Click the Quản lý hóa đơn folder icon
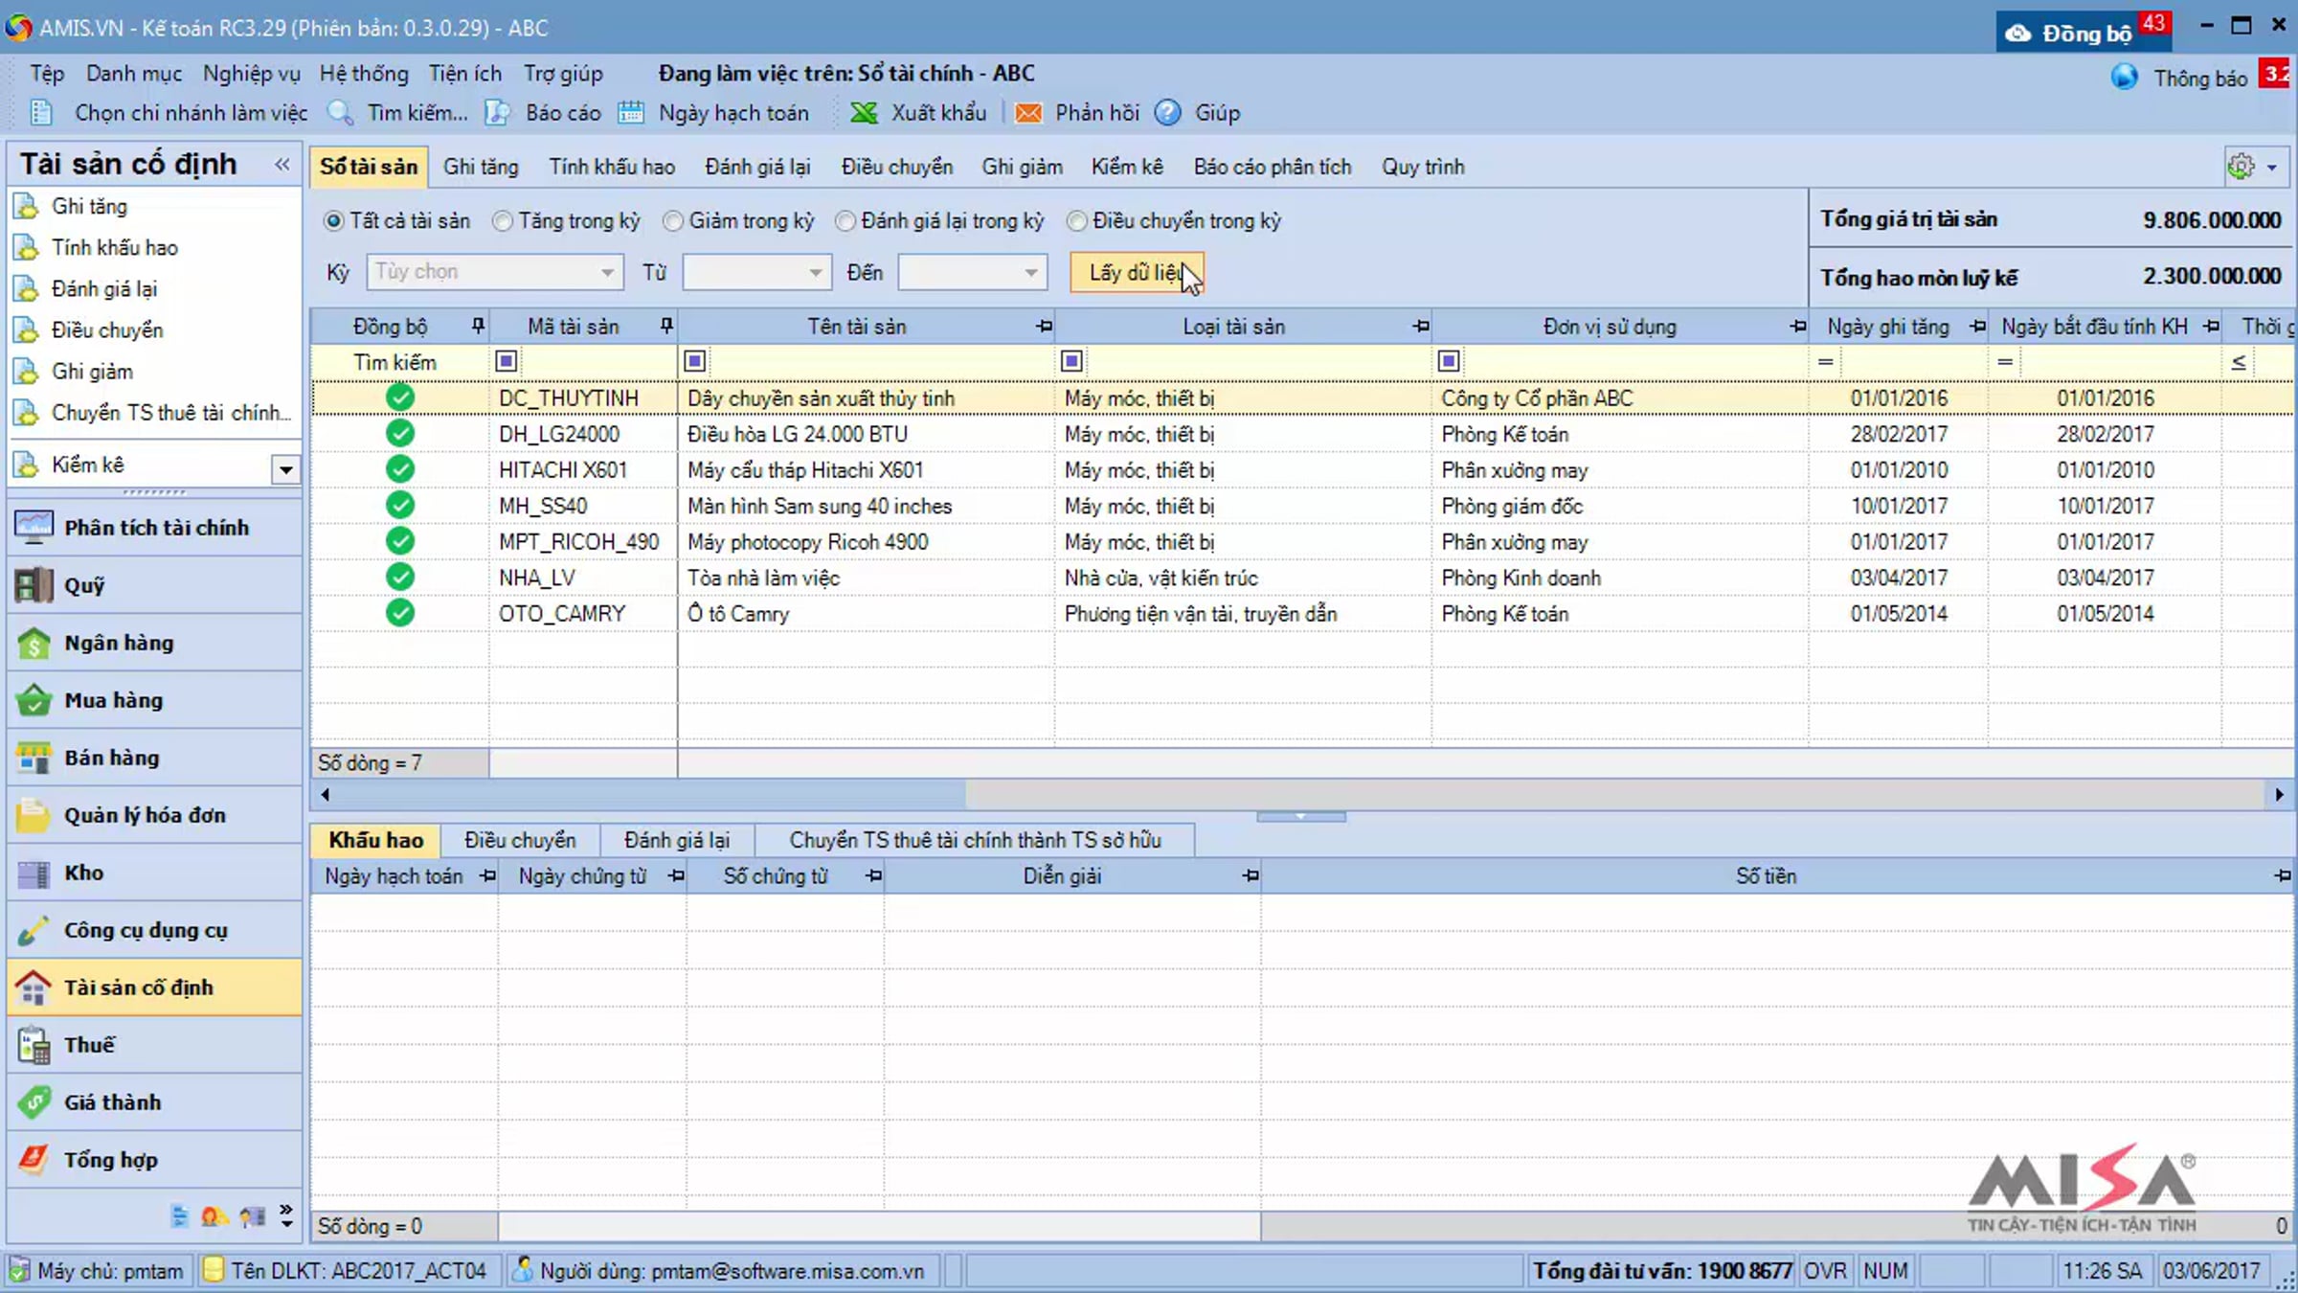The image size is (2298, 1293). tap(34, 815)
